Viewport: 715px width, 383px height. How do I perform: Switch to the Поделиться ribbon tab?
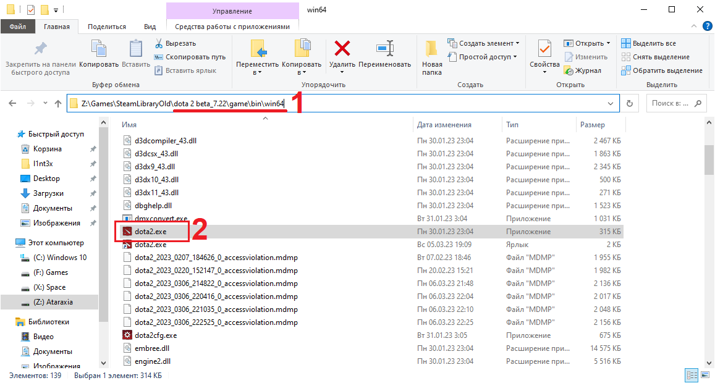pyautogui.click(x=107, y=27)
